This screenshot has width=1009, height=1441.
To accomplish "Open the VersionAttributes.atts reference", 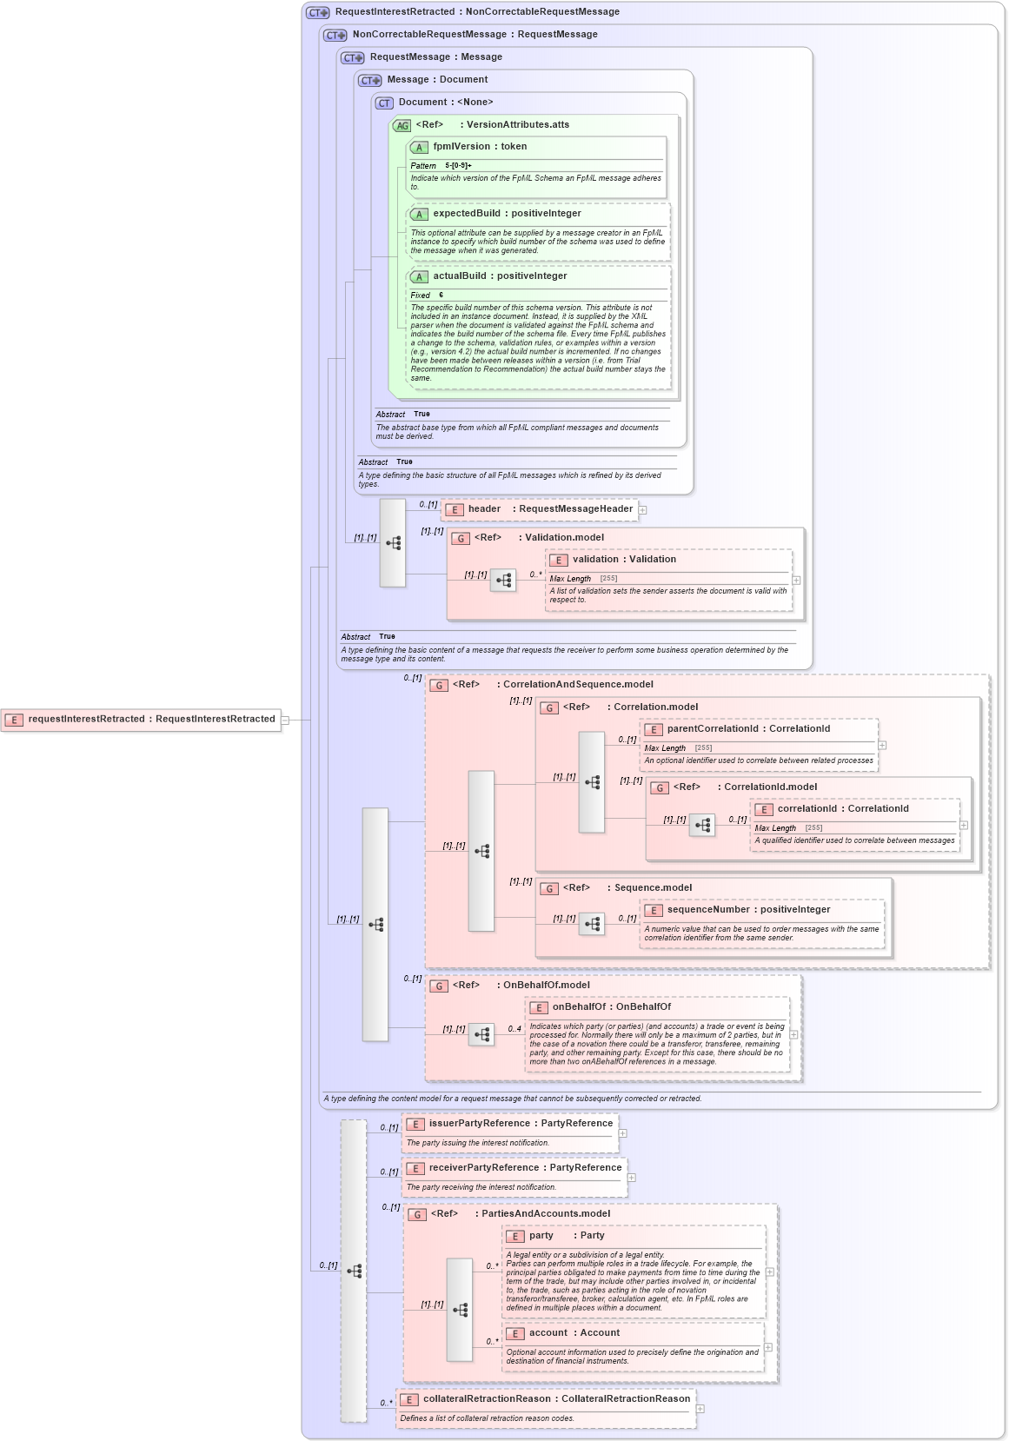I will 518,125.
